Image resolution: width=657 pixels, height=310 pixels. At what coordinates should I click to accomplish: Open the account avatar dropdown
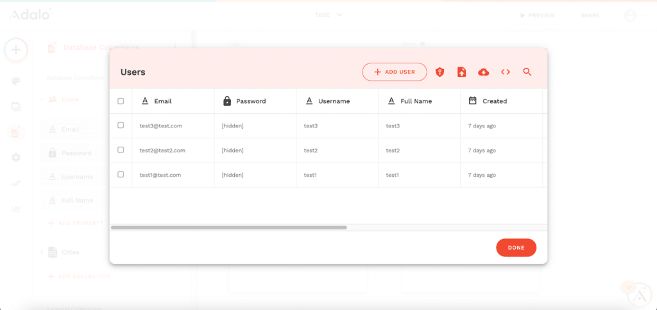point(634,15)
